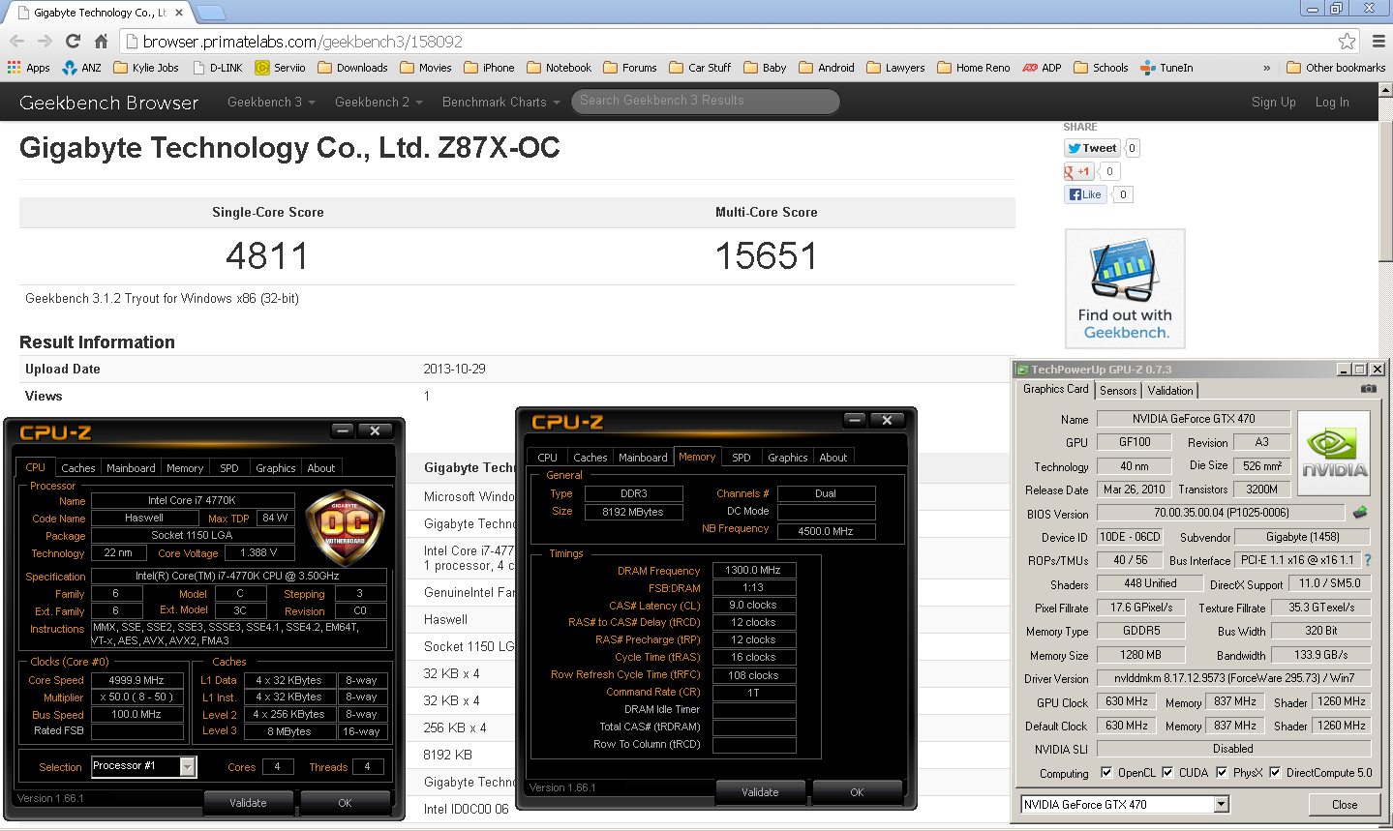1393x831 pixels.
Task: Open the browser home page icon
Action: [x=101, y=41]
